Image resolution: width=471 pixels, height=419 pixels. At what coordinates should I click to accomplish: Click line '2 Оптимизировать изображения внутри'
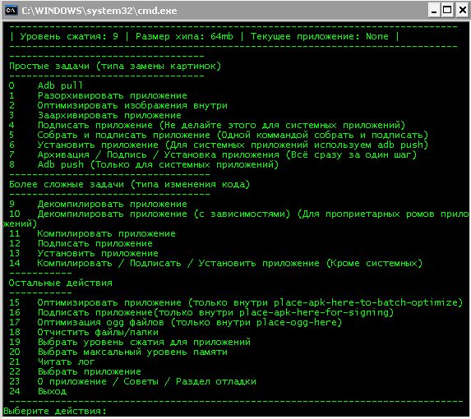coord(118,105)
